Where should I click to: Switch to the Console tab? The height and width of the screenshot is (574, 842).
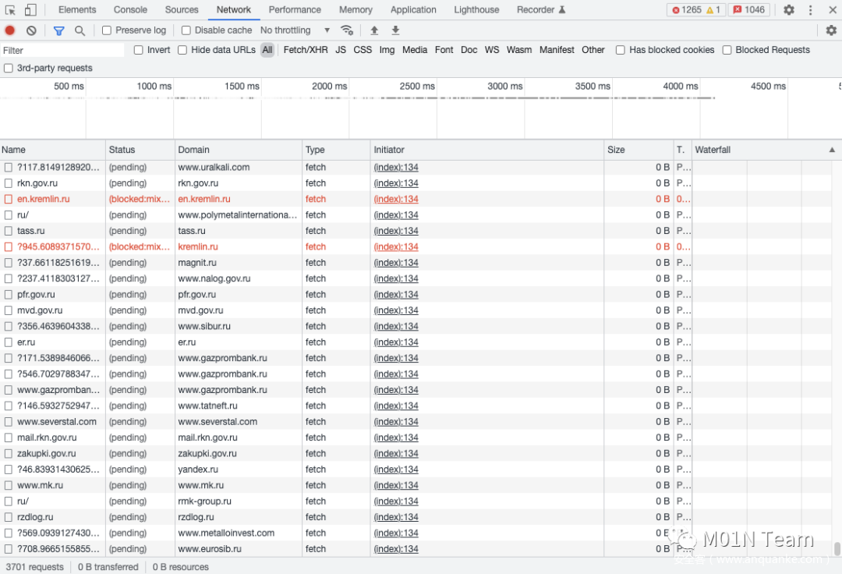coord(130,10)
